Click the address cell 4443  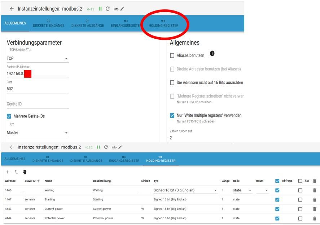8,209
